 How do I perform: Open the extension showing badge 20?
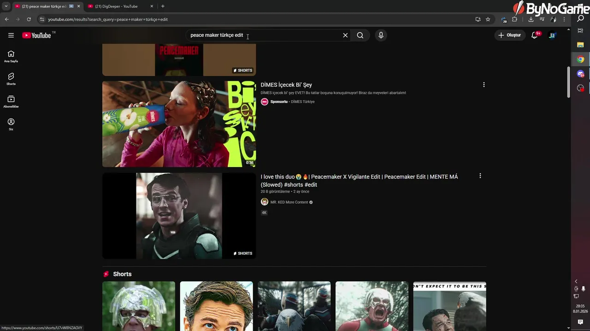click(503, 19)
